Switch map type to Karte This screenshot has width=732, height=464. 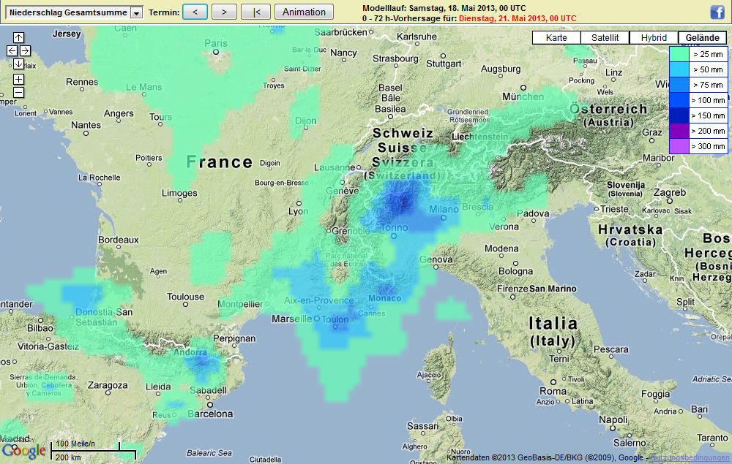(x=556, y=38)
